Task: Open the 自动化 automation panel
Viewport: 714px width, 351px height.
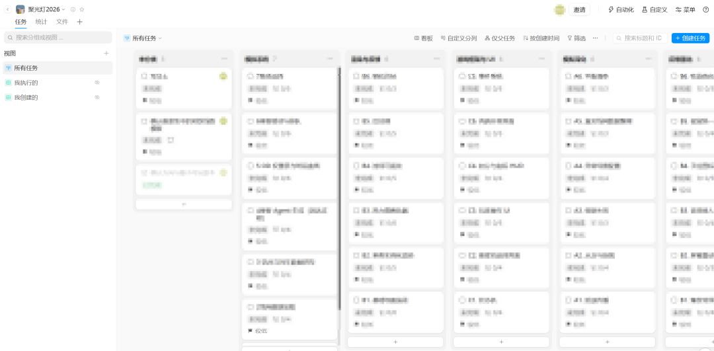Action: coord(621,9)
